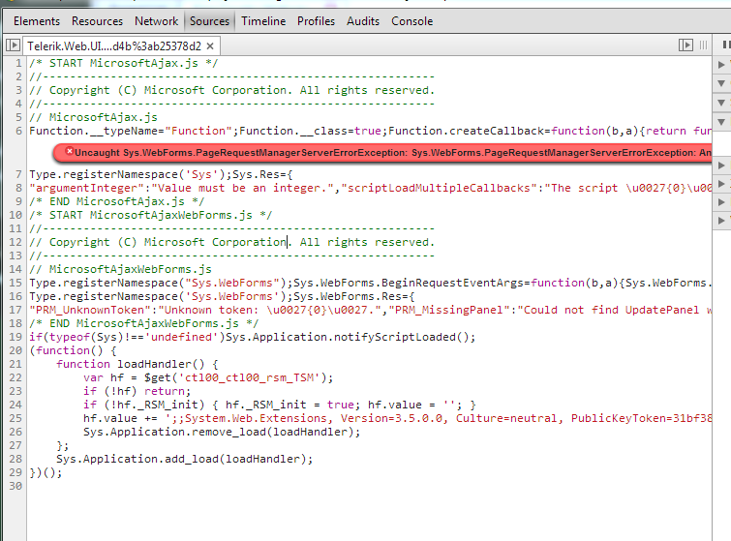This screenshot has width=731, height=541.
Task: Select the Profiles tab
Action: click(x=316, y=20)
